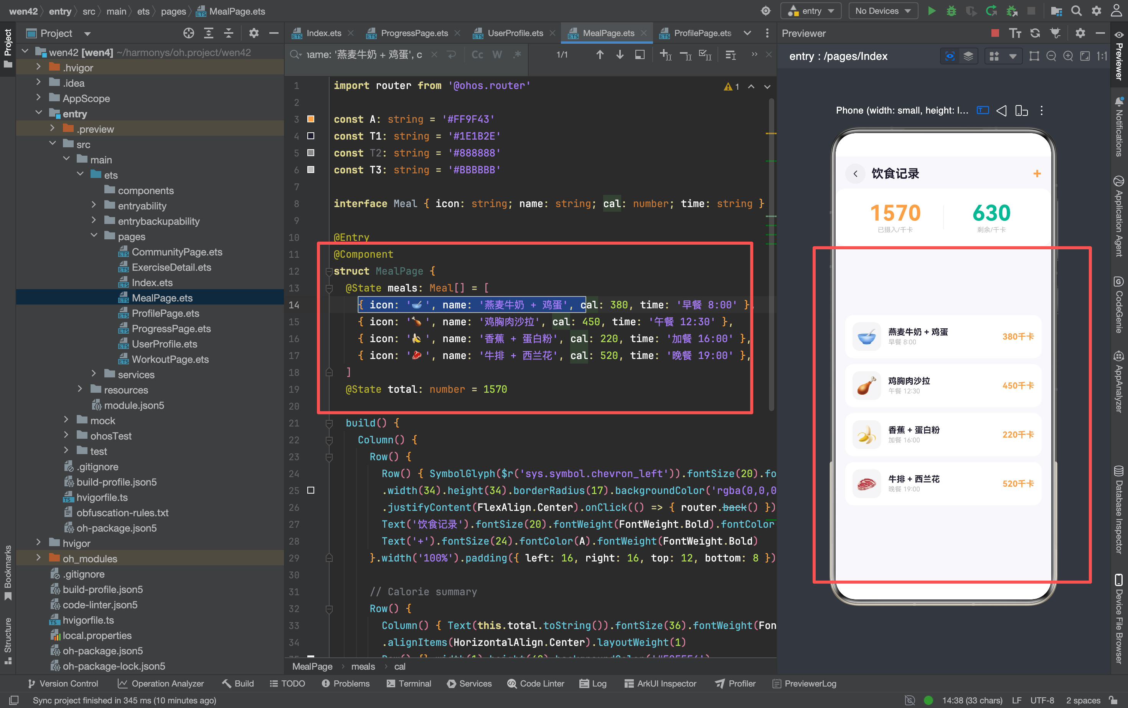Image resolution: width=1128 pixels, height=708 pixels.
Task: Stop the Previewer with red square
Action: (995, 33)
